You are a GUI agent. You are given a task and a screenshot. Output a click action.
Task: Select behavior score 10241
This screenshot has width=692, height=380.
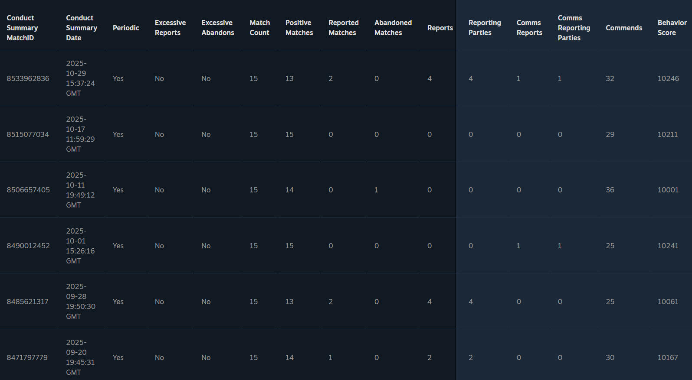point(668,246)
